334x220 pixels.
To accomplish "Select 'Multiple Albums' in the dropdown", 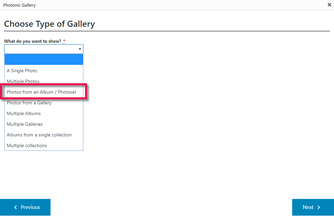I will click(x=24, y=113).
